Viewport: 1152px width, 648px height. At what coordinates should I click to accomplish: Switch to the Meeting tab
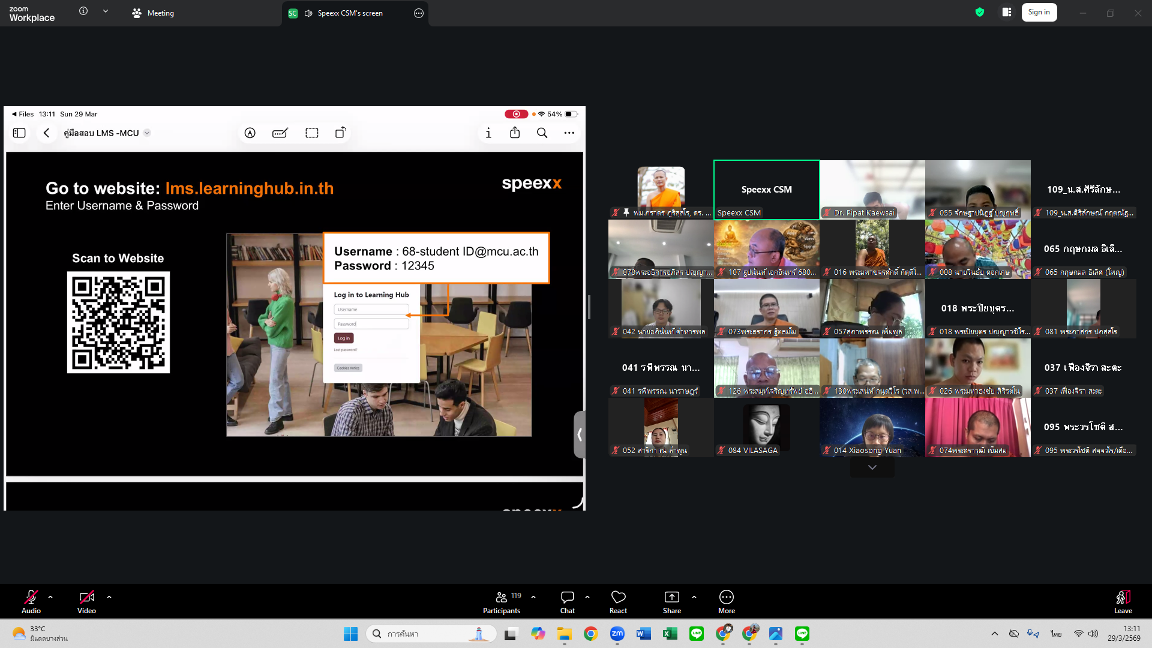[154, 13]
